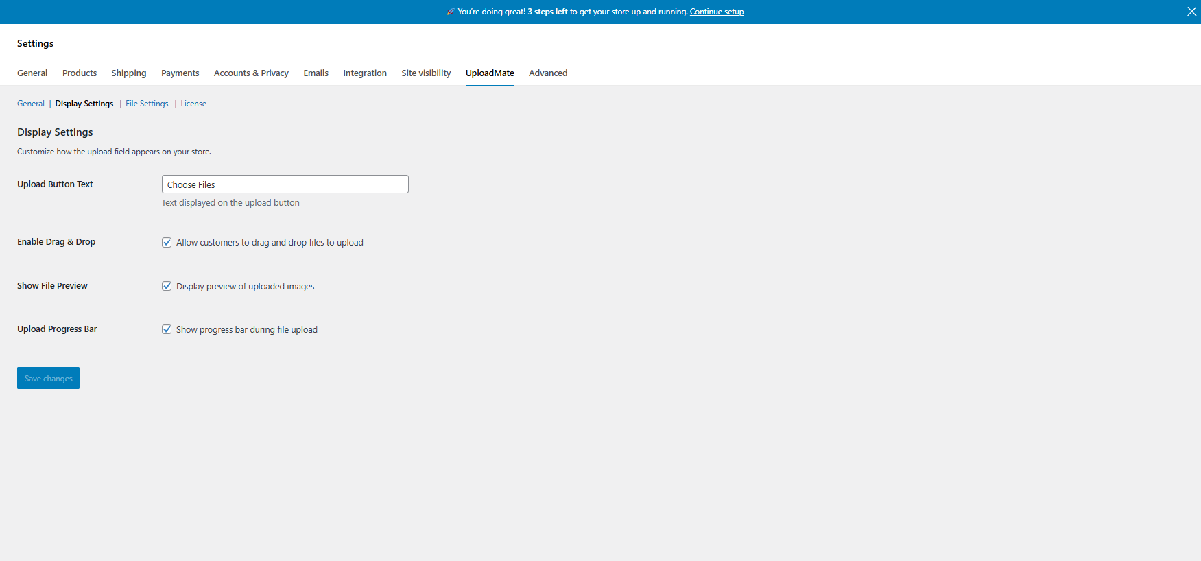
Task: Switch to the Integration tab
Action: [x=365, y=73]
